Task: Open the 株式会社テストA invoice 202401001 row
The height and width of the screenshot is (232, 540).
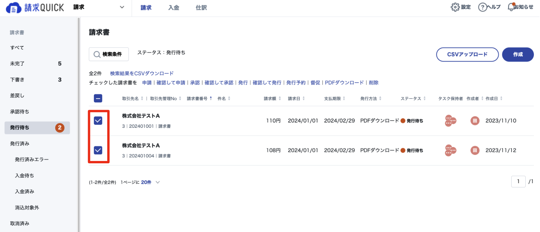Action: [x=311, y=121]
